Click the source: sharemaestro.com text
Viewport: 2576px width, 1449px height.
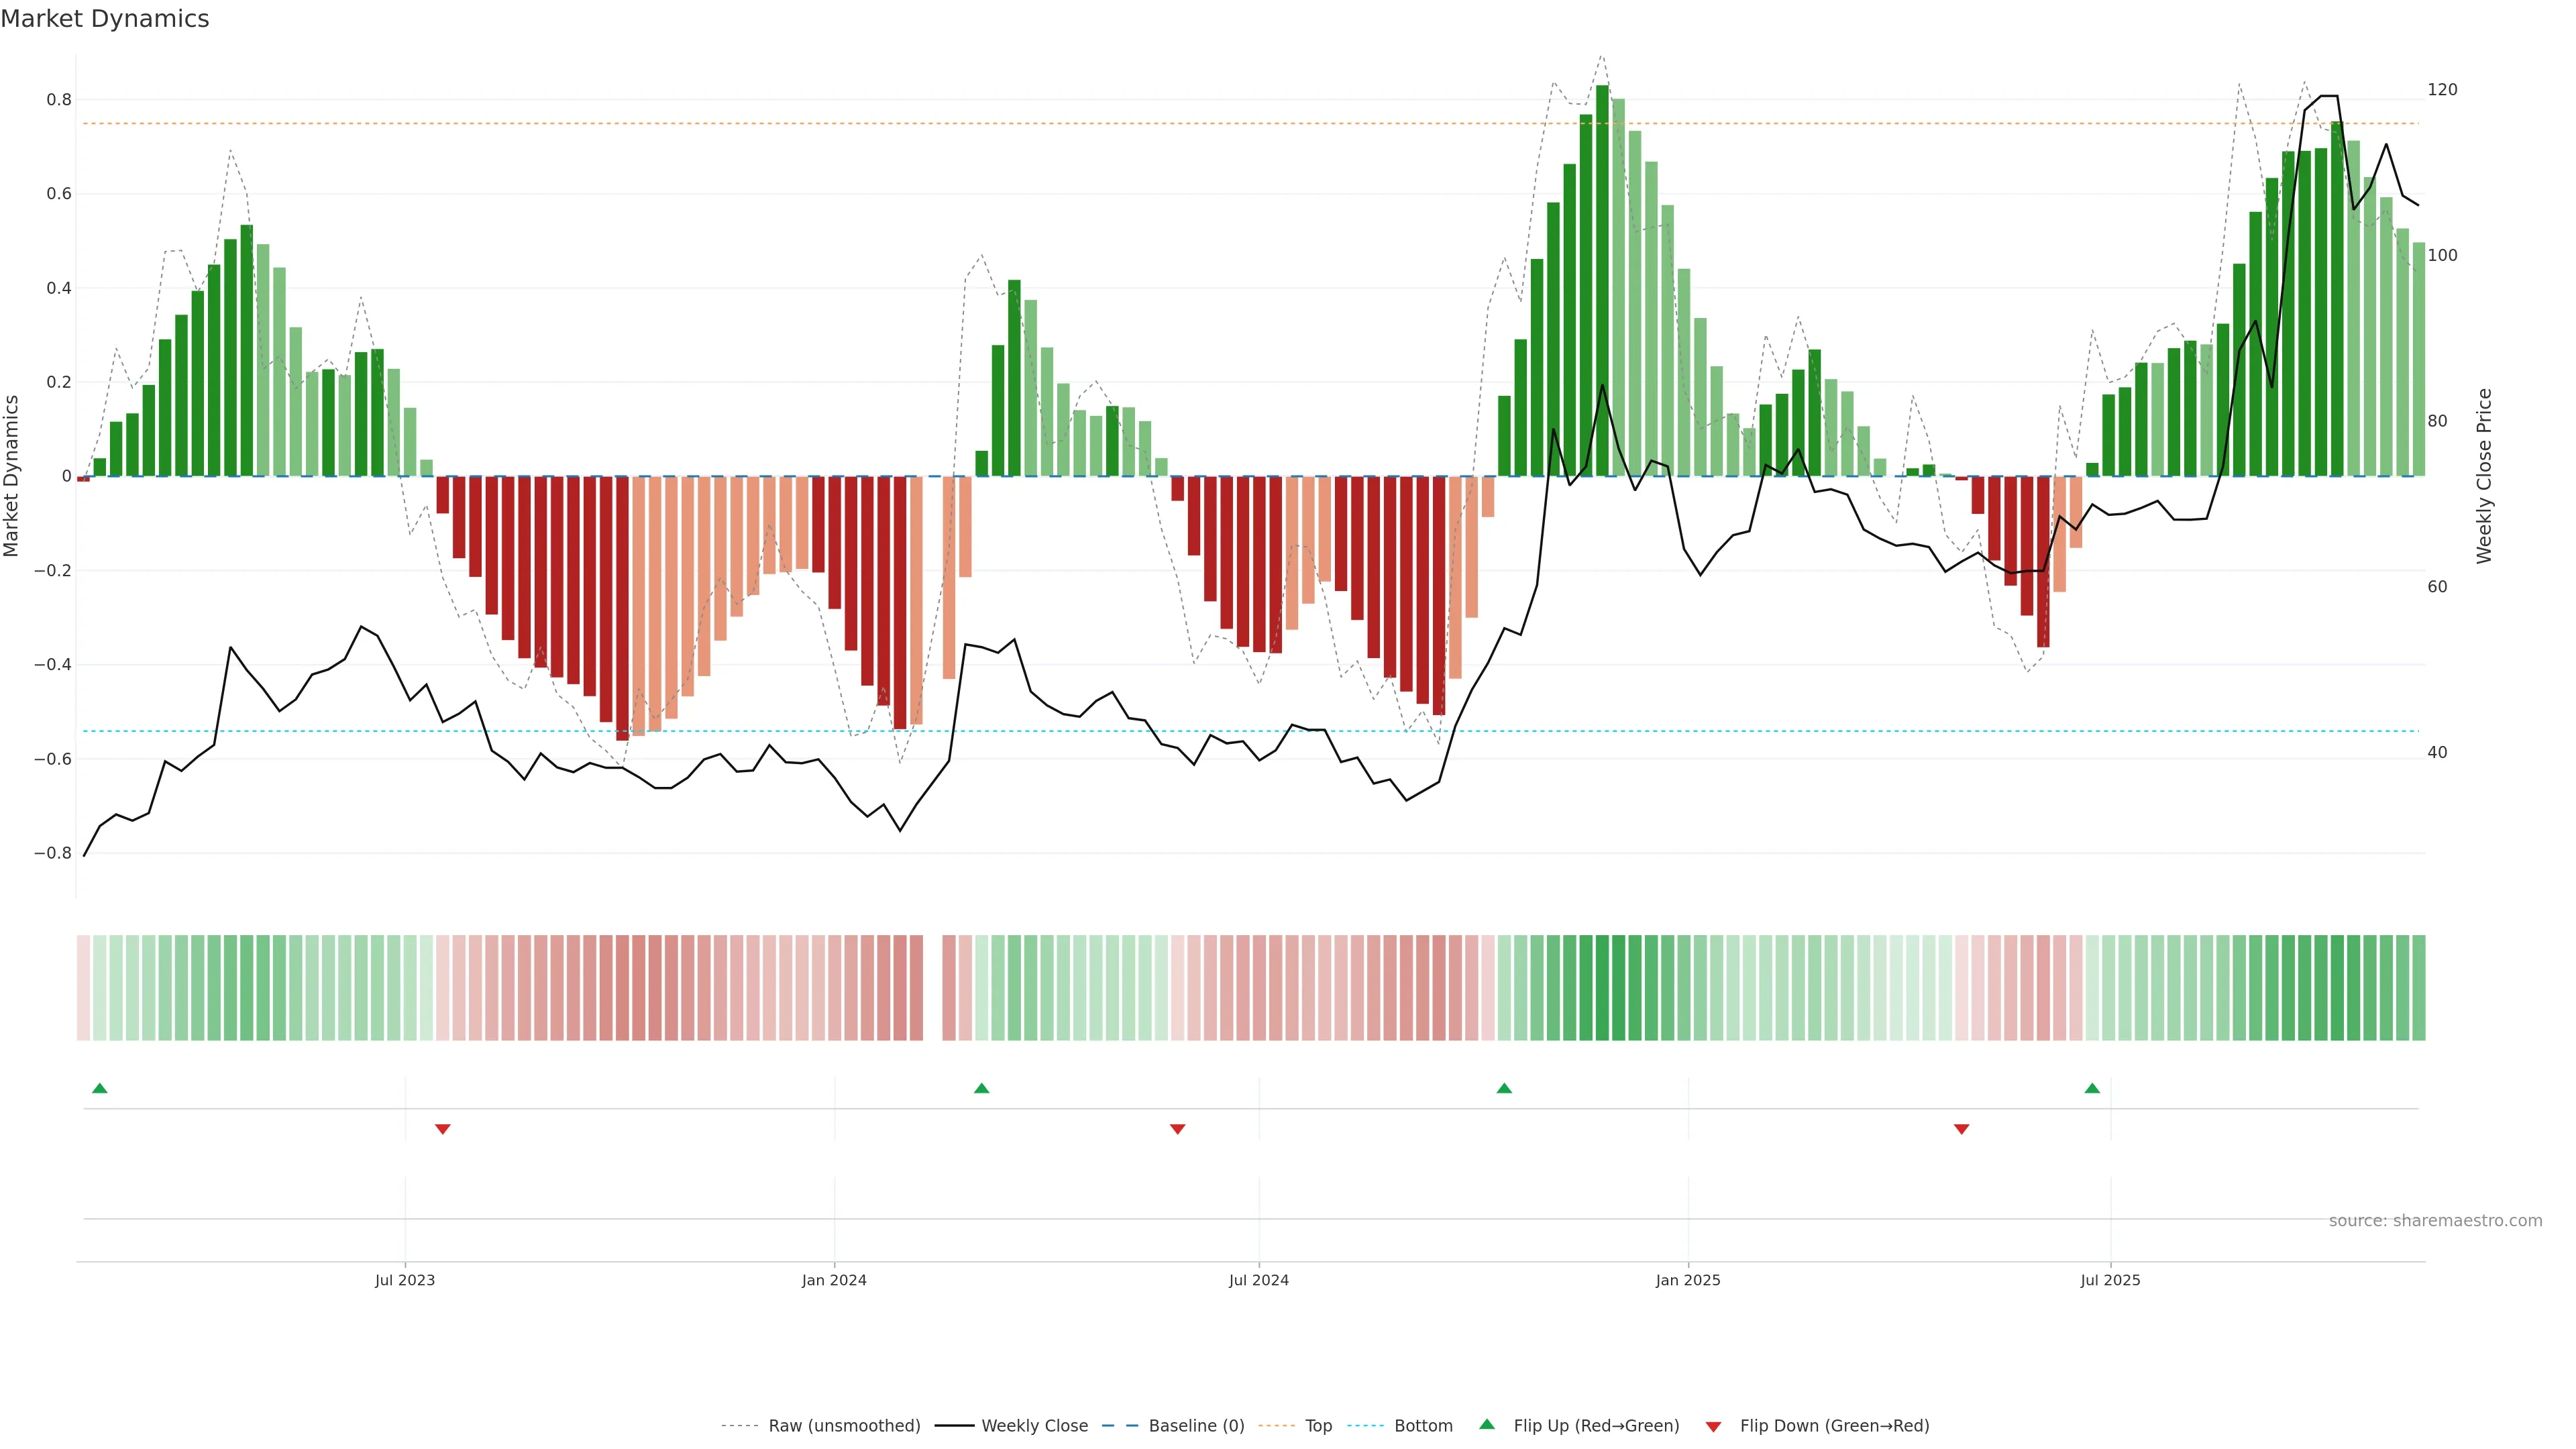pyautogui.click(x=2435, y=1221)
